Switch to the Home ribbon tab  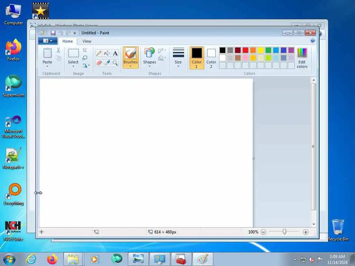(68, 41)
